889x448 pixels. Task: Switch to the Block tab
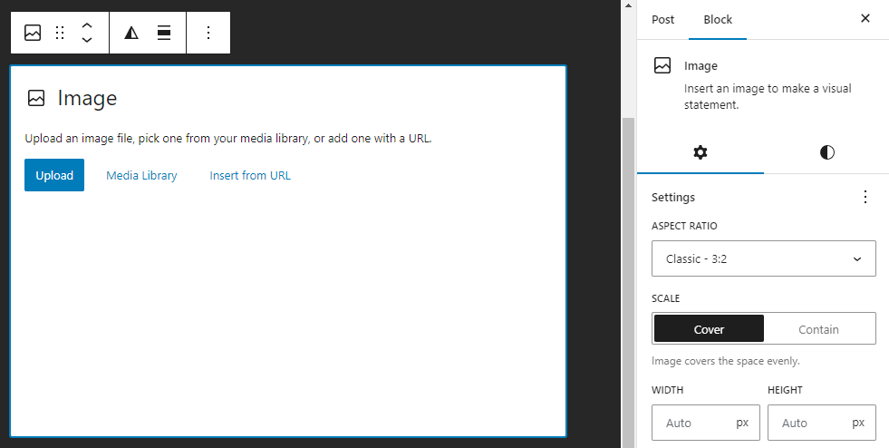pyautogui.click(x=718, y=19)
